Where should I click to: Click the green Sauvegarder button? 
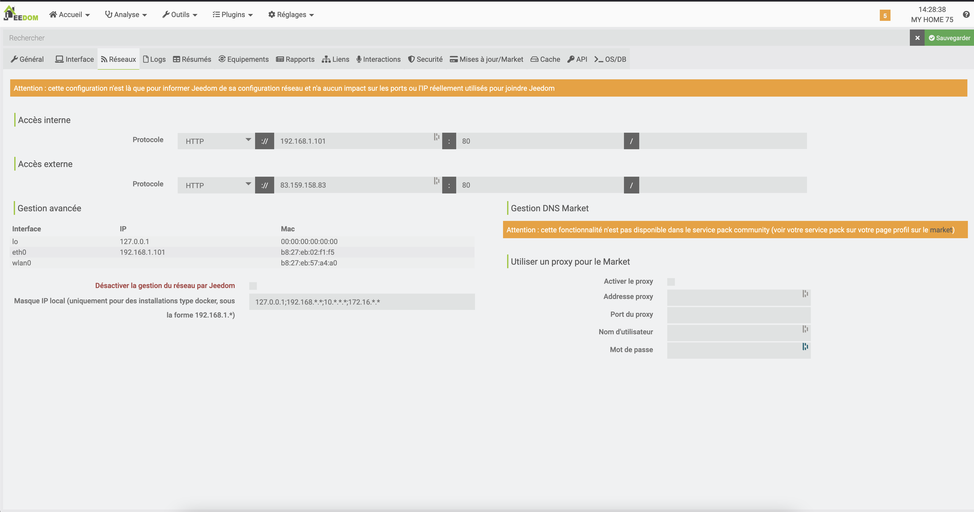click(949, 38)
